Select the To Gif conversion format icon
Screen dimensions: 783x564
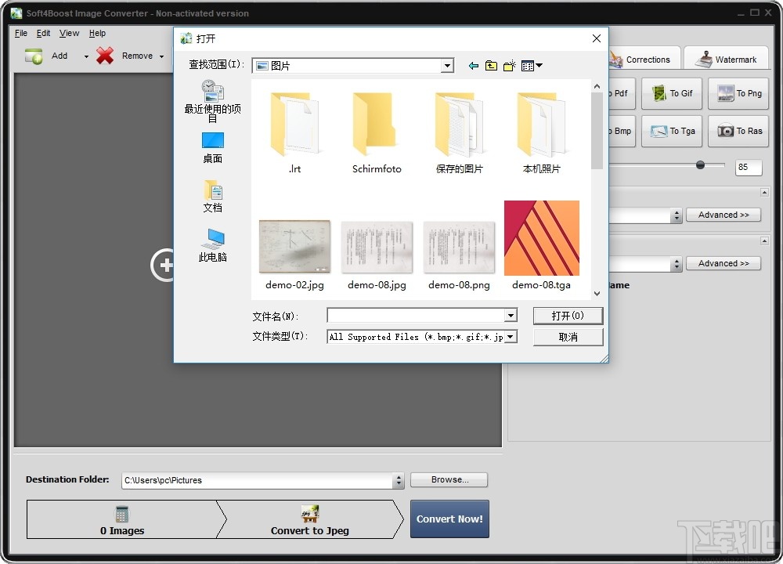pyautogui.click(x=671, y=93)
